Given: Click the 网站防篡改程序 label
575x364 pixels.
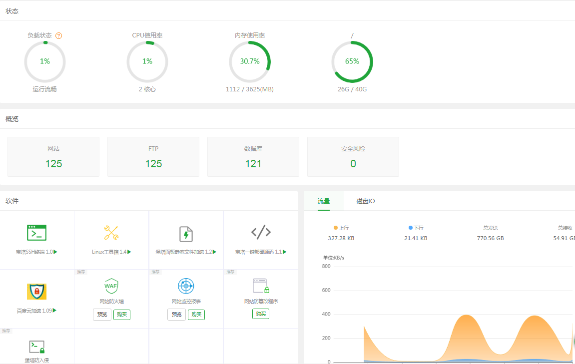Looking at the screenshot, I should point(261,301).
